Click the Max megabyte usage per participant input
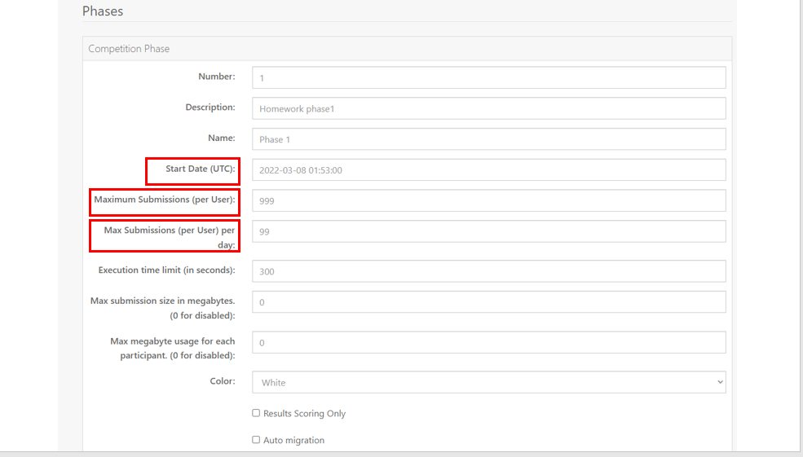The width and height of the screenshot is (803, 457). 489,342
